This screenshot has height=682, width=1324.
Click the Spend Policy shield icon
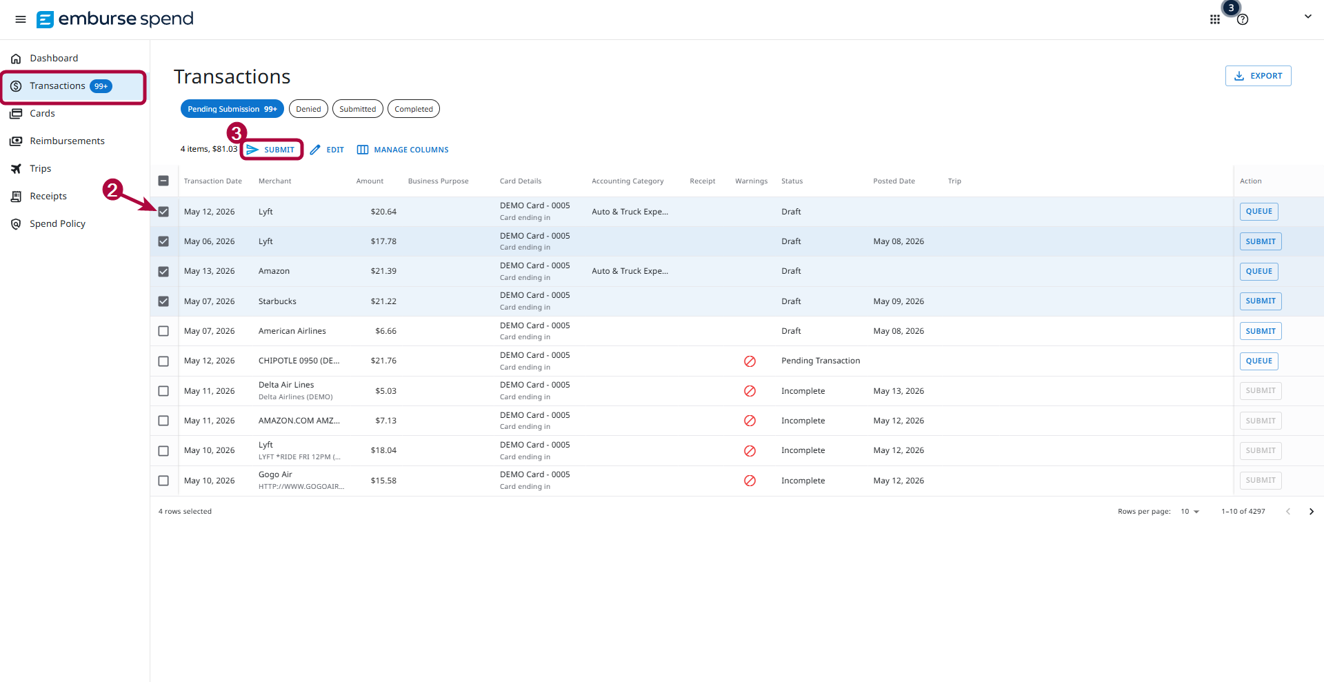point(16,224)
